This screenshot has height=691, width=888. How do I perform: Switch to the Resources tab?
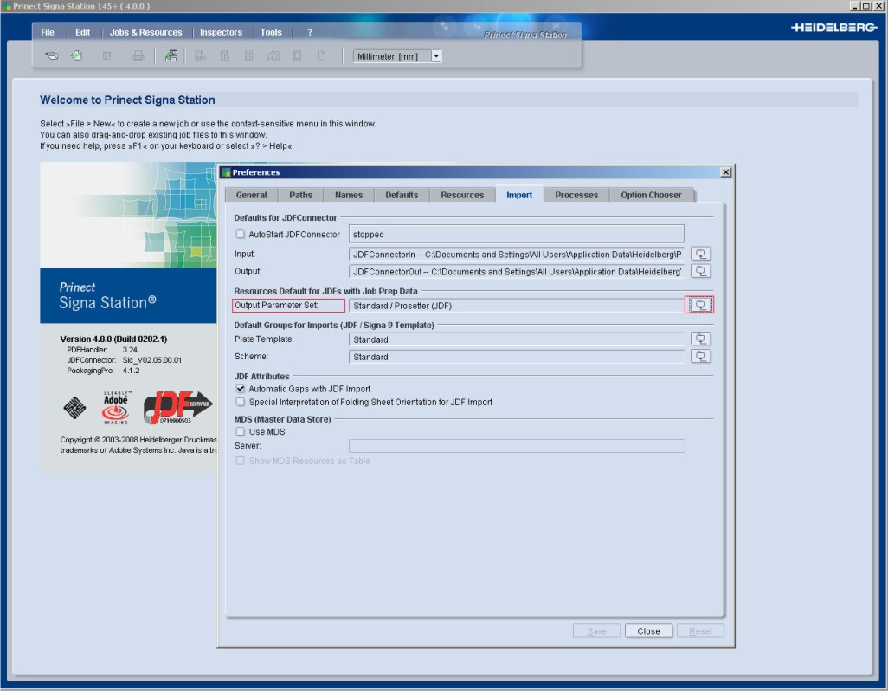462,195
